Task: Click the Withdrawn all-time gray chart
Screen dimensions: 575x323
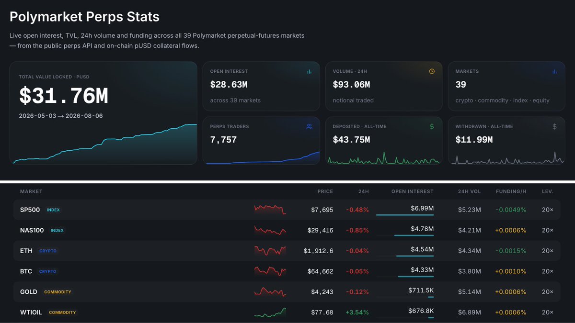Action: [508, 158]
